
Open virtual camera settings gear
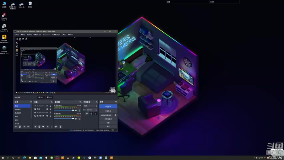click(x=115, y=115)
